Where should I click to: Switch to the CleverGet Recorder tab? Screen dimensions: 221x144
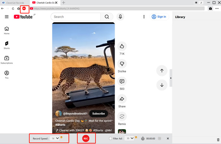click(x=13, y=3)
